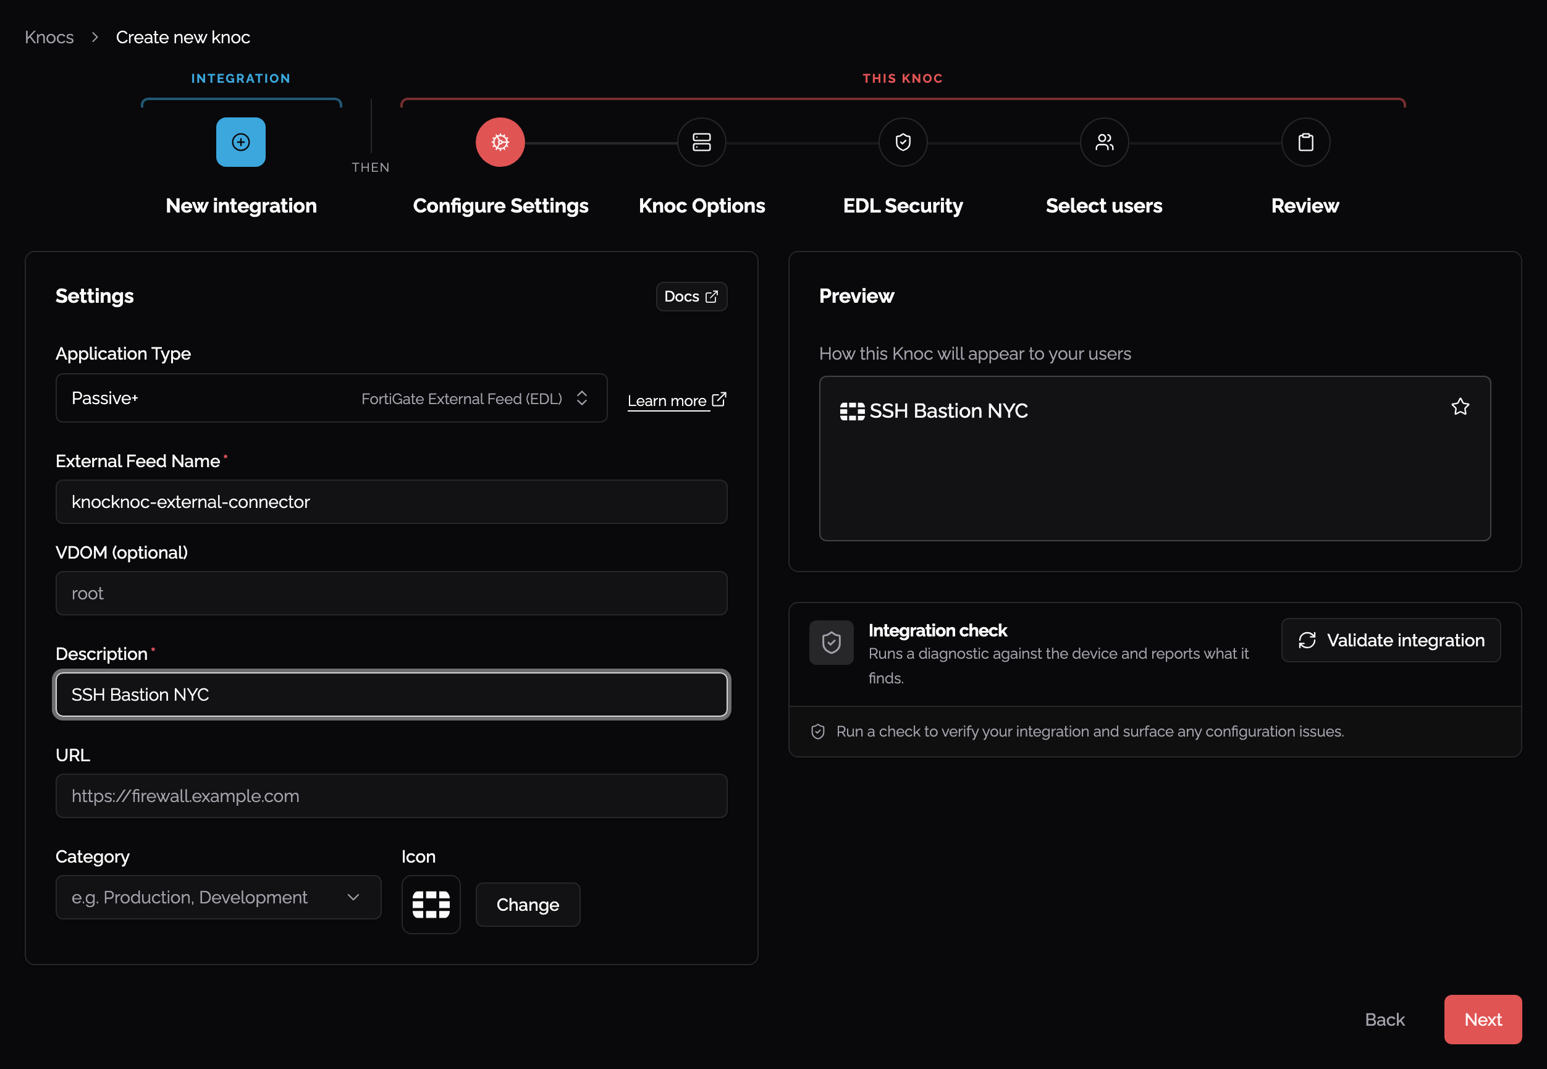Switch to the Select users step label
Screen dimensions: 1547x1069
[x=1103, y=206]
